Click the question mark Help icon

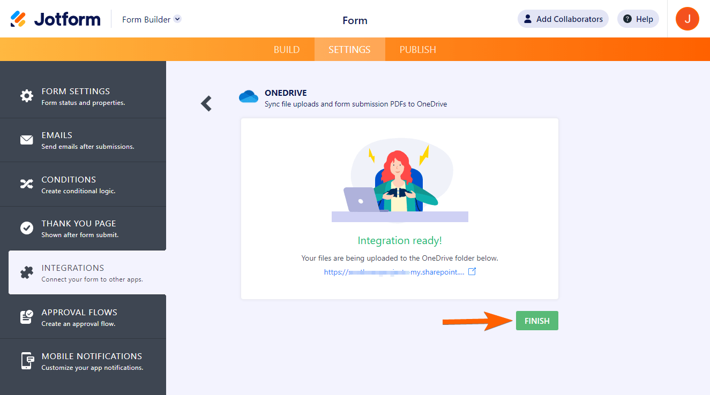click(x=627, y=19)
